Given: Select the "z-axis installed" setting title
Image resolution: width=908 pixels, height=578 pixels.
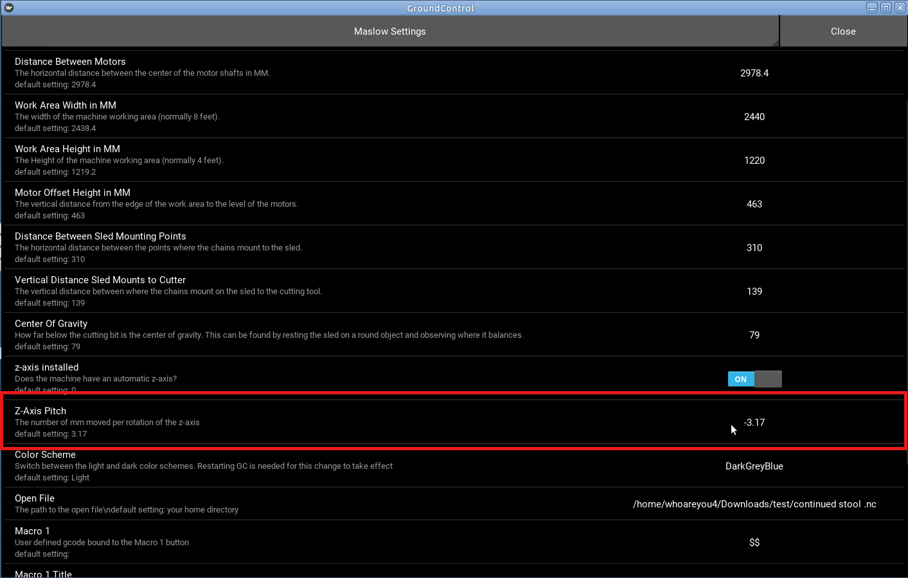Looking at the screenshot, I should (47, 367).
